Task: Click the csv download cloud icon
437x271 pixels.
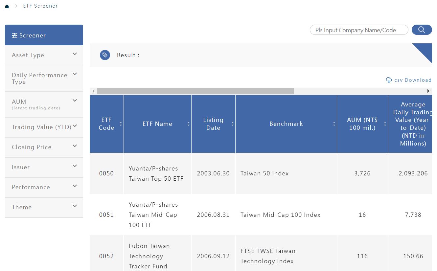Action: pos(389,80)
